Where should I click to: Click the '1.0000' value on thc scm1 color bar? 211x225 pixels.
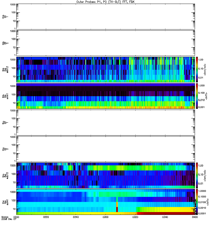point(202,191)
